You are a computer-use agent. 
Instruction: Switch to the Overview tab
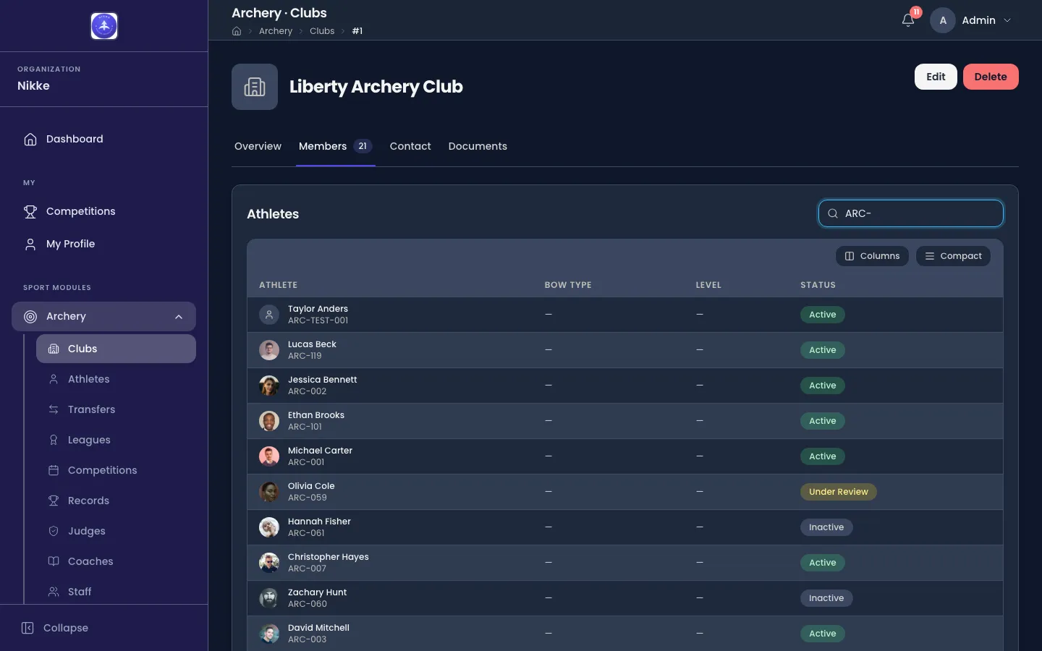coord(258,146)
